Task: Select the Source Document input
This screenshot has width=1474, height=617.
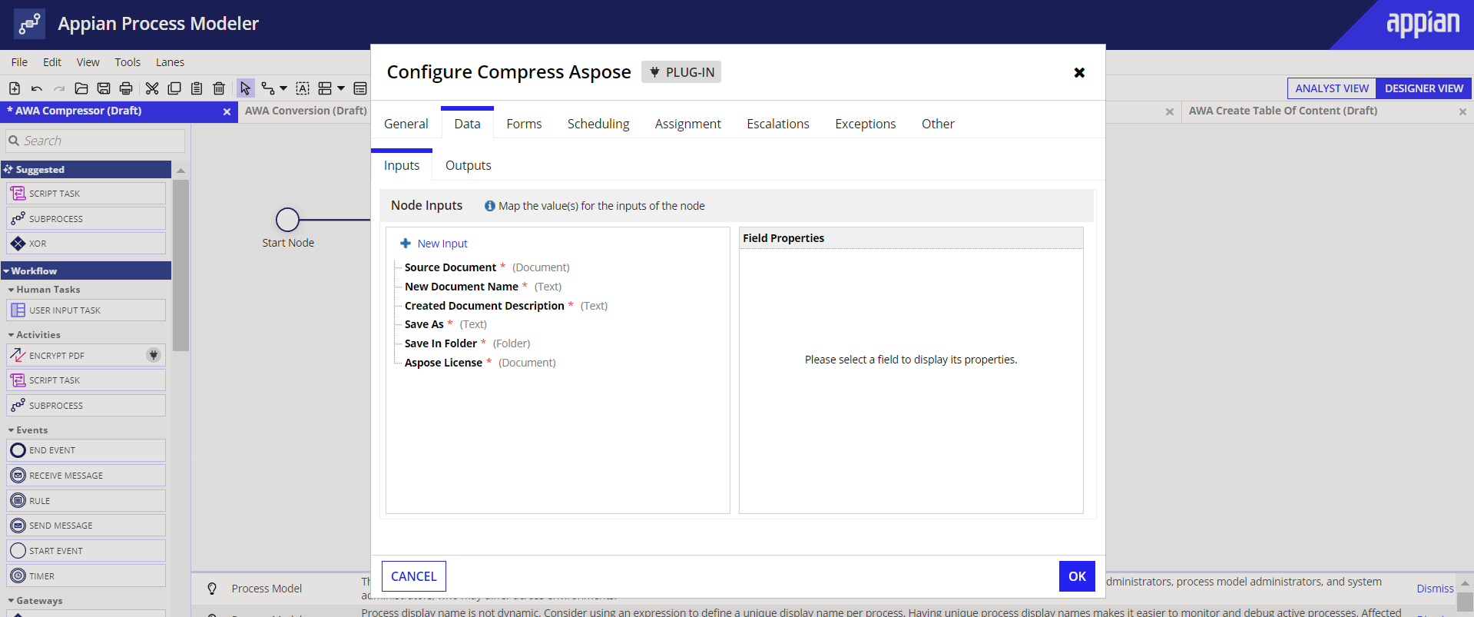Action: click(450, 267)
